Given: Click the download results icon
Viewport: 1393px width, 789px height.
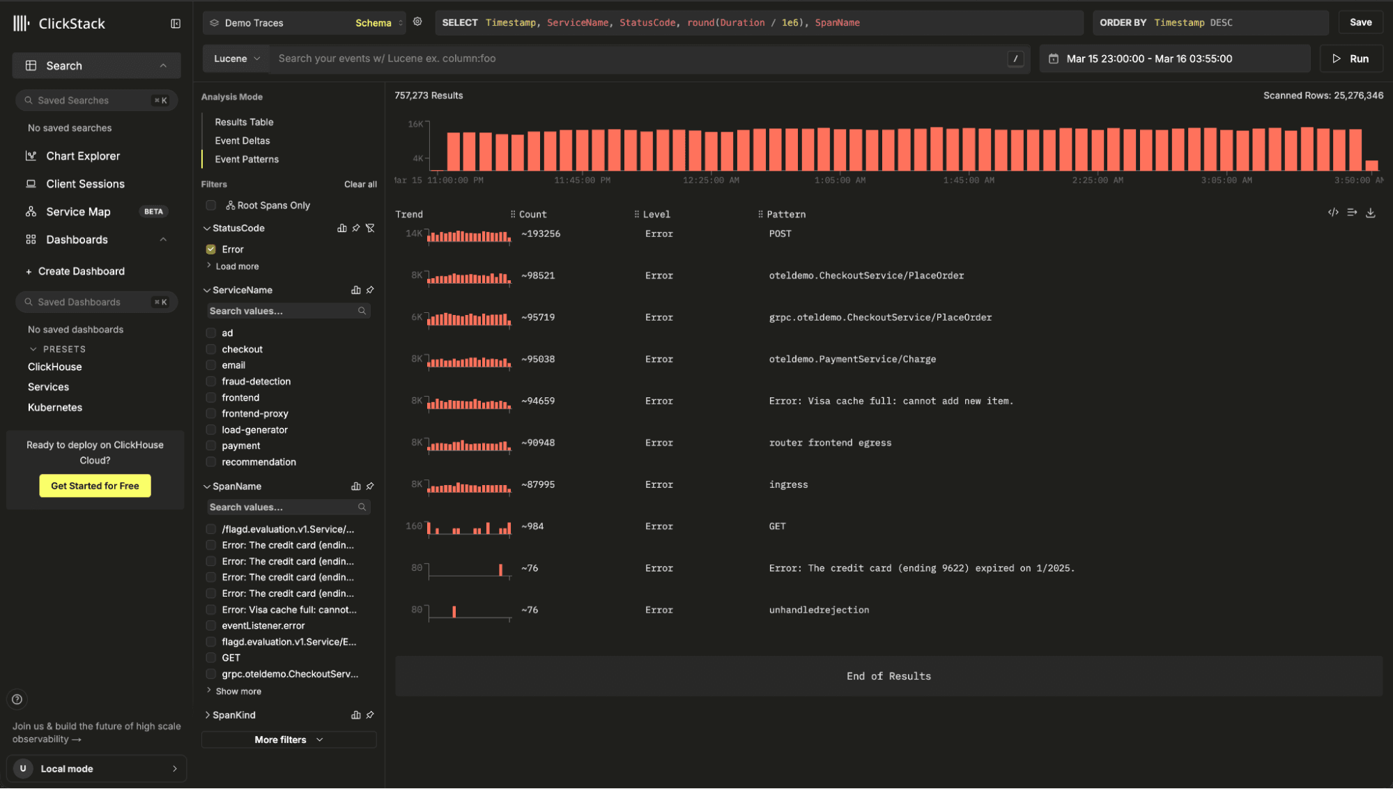Looking at the screenshot, I should coord(1370,213).
